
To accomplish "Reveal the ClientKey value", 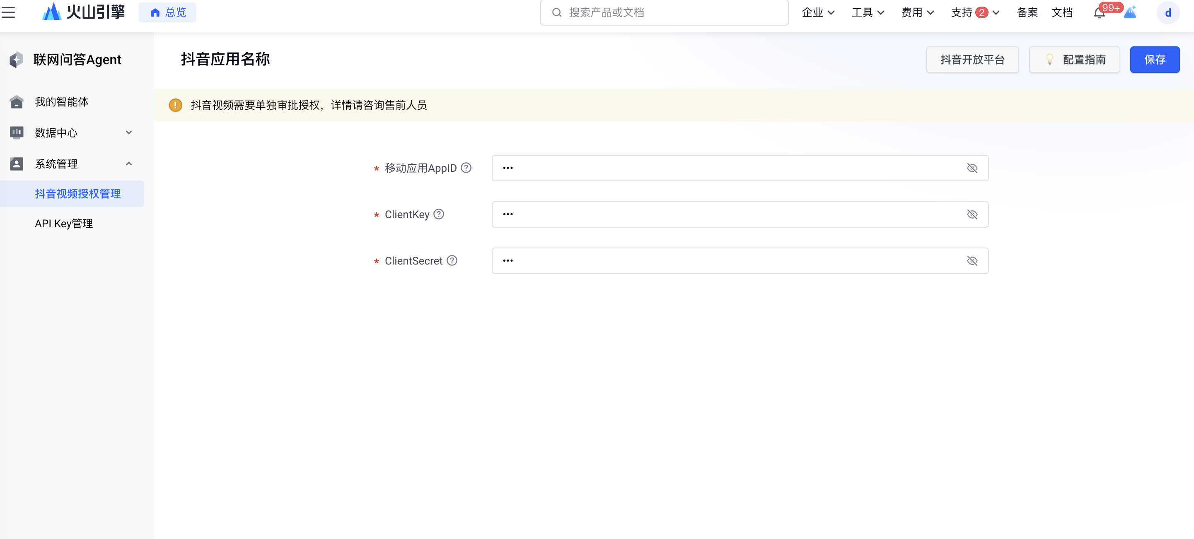I will [972, 214].
